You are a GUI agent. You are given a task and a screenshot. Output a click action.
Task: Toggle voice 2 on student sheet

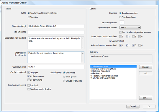click(x=127, y=36)
